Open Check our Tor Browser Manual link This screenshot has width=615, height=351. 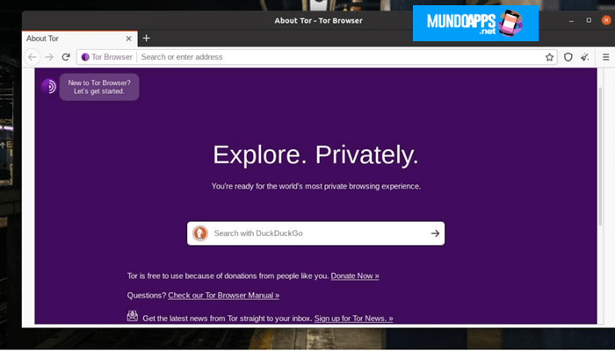click(x=223, y=296)
